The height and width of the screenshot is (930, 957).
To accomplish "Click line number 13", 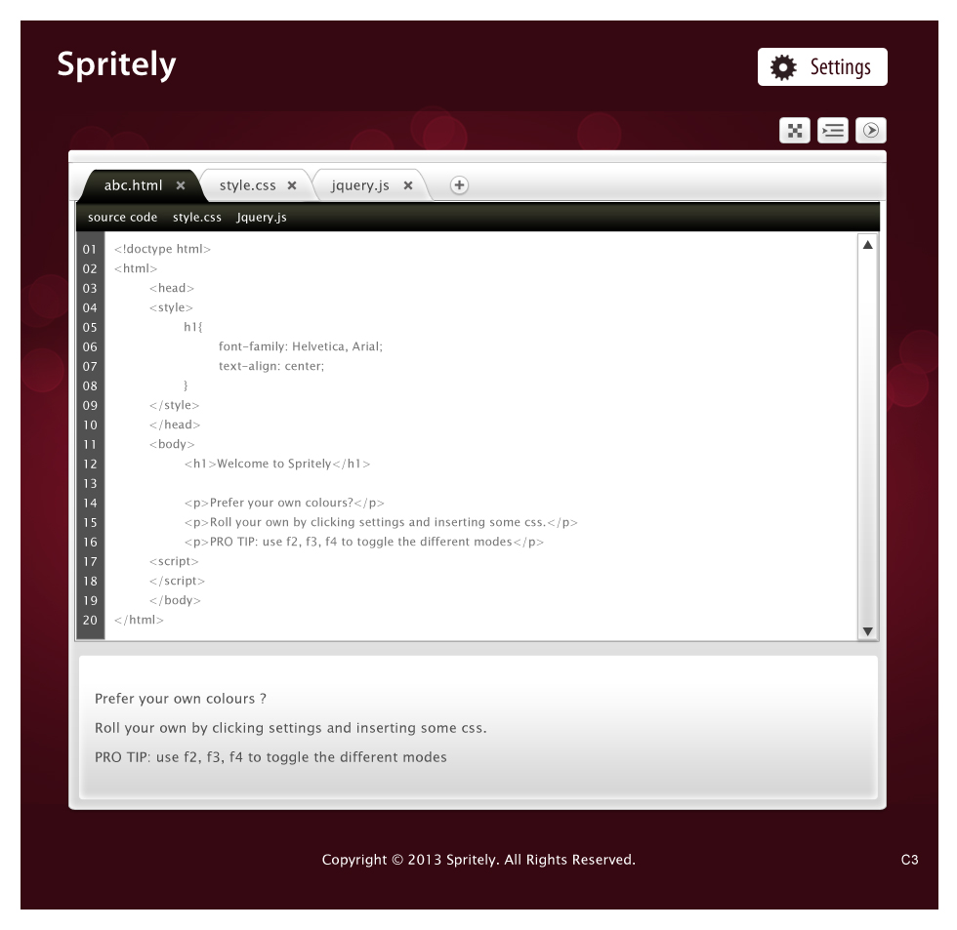I will (90, 484).
